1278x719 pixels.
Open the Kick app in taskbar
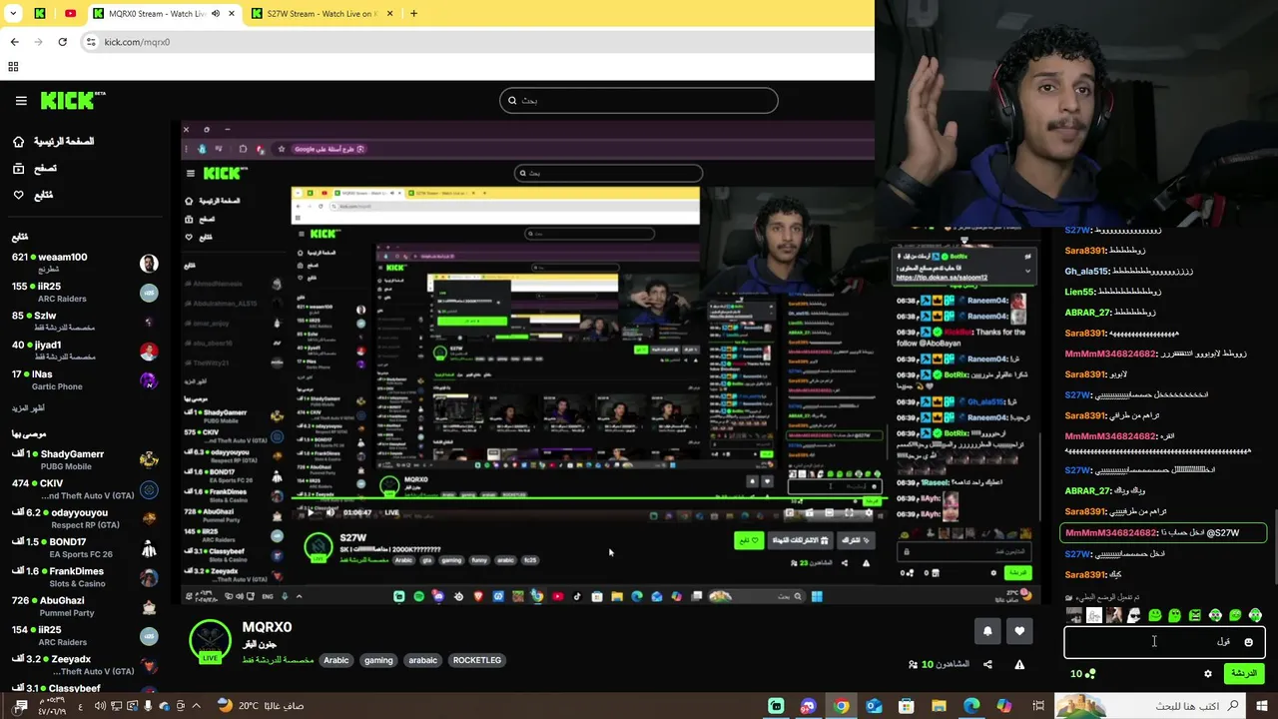coord(776,706)
